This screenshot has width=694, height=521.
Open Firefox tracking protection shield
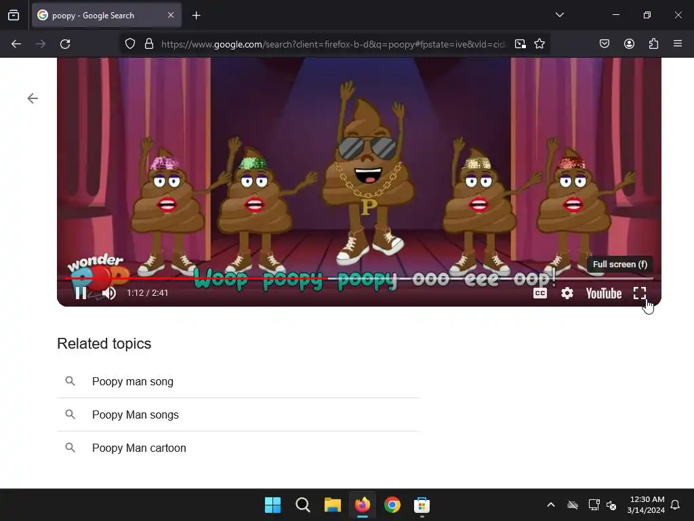pos(129,44)
